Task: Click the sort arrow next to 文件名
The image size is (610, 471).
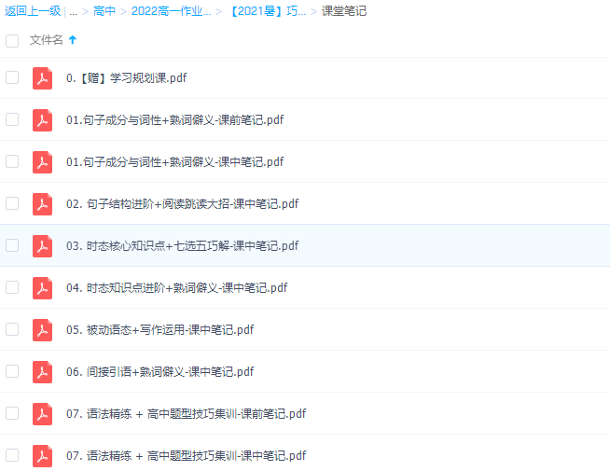Action: click(73, 40)
